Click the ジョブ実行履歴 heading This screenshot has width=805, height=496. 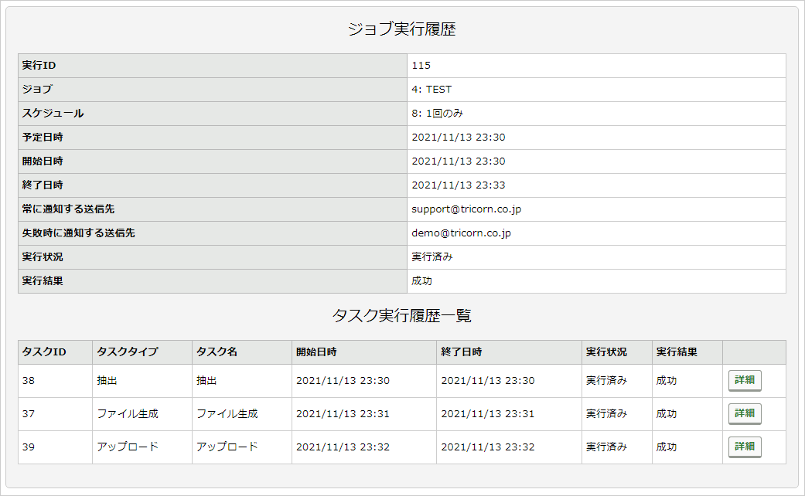[x=402, y=29]
